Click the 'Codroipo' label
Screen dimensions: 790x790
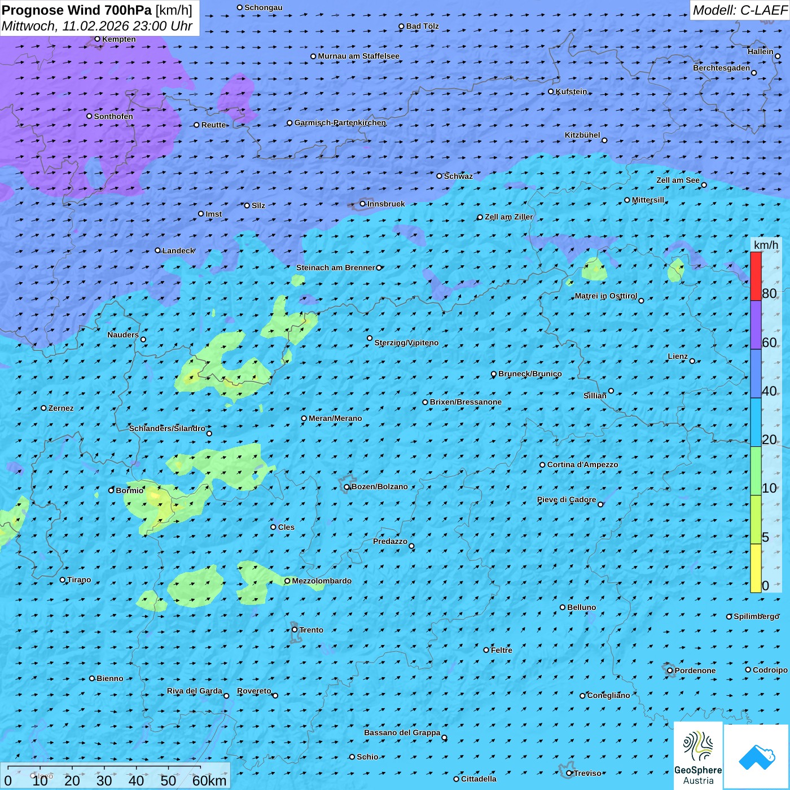[770, 670]
